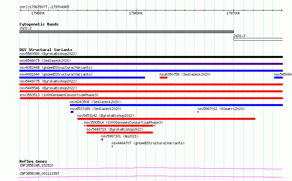
Task: Click the blue nsv4082448 gnomAD variant bar
Action: point(151,71)
